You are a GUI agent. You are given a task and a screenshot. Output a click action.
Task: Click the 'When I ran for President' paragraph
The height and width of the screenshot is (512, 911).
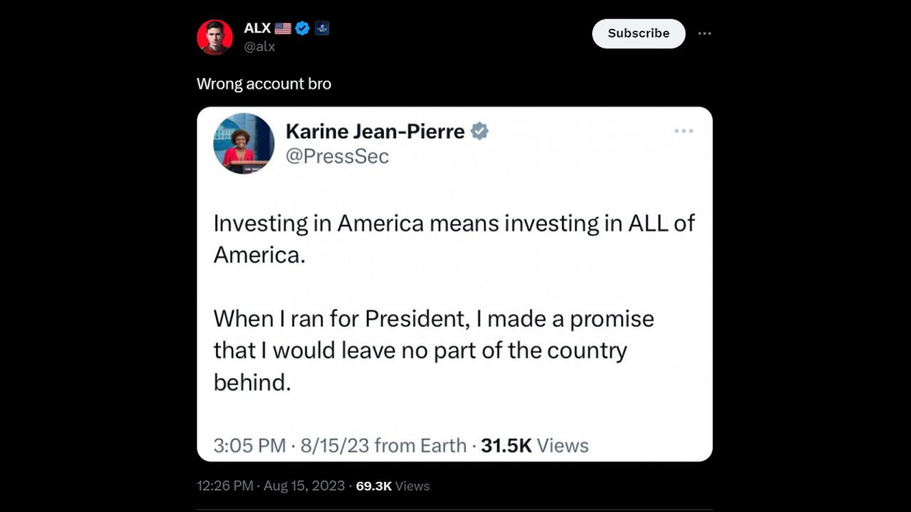433,350
